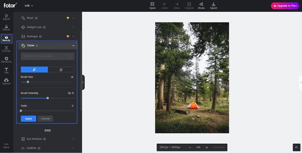
Task: Click the Weight Loss info icon
Action: pos(44,27)
